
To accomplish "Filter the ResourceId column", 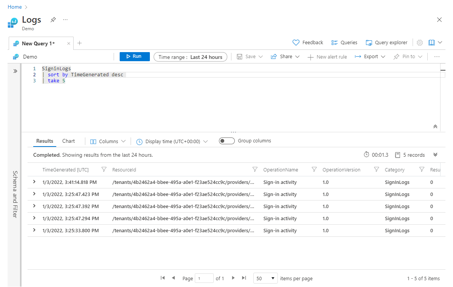I will click(x=255, y=170).
